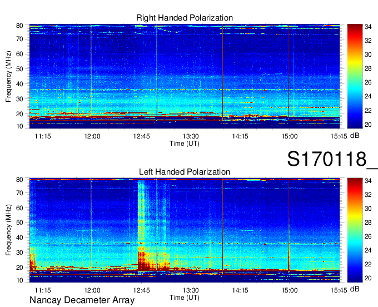Click the '70' frequency label on top plot
The image size is (378, 307).
[x=19, y=39]
